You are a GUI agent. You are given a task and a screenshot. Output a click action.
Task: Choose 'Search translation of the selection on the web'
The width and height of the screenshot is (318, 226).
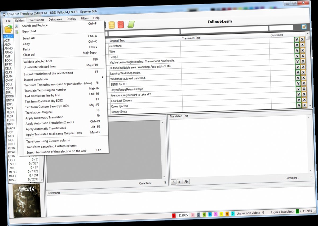click(x=56, y=152)
